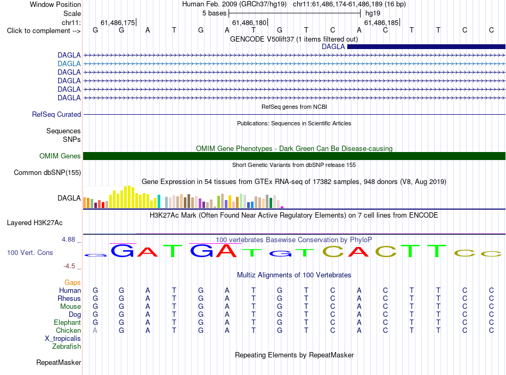506x375 pixels.
Task: Open the Layered H3K27Ac track label
Action: click(x=35, y=223)
